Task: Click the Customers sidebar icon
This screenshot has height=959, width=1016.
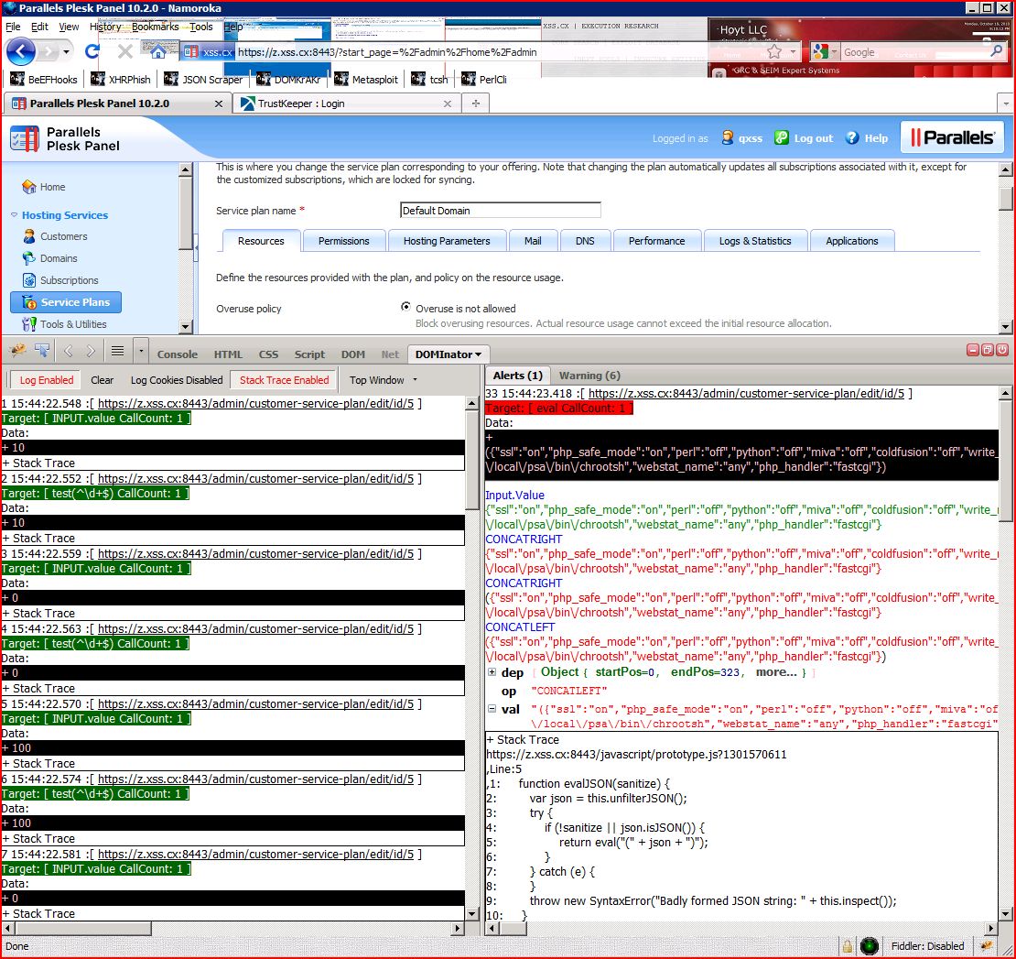Action: [x=29, y=236]
